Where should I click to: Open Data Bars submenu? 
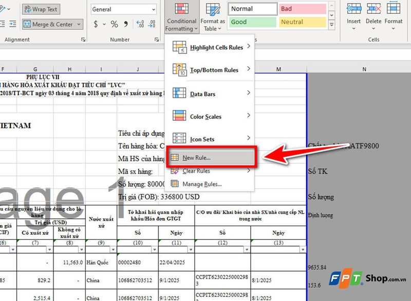pos(210,94)
